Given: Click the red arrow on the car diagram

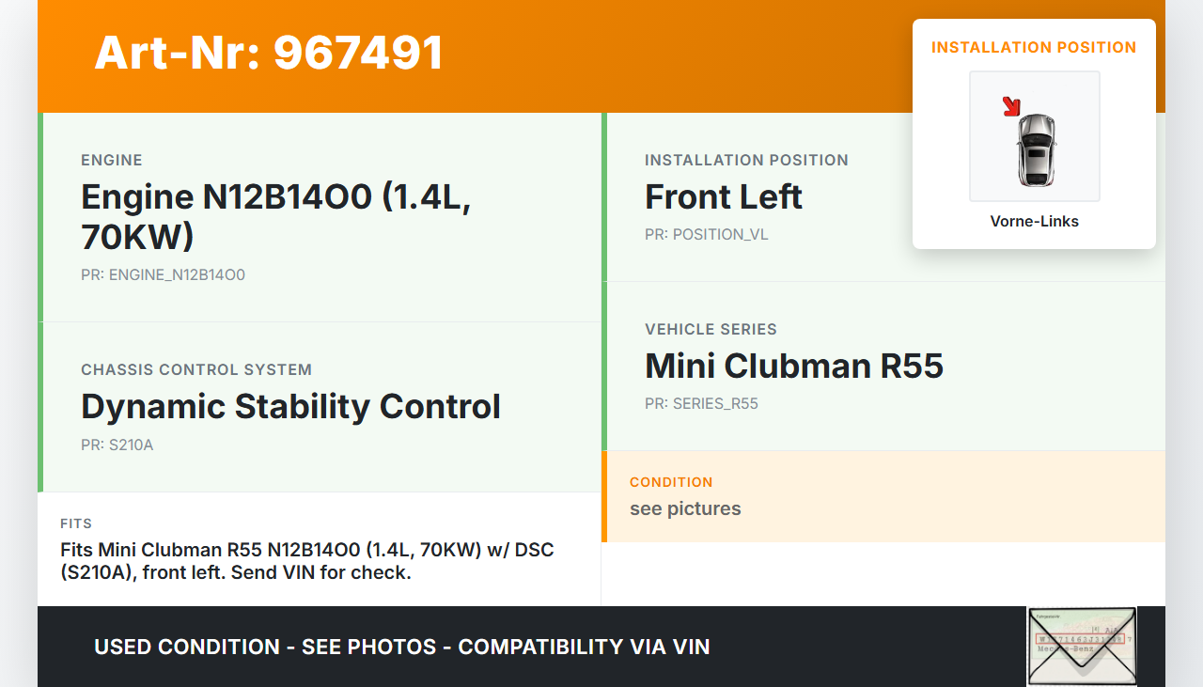Looking at the screenshot, I should click(1011, 106).
